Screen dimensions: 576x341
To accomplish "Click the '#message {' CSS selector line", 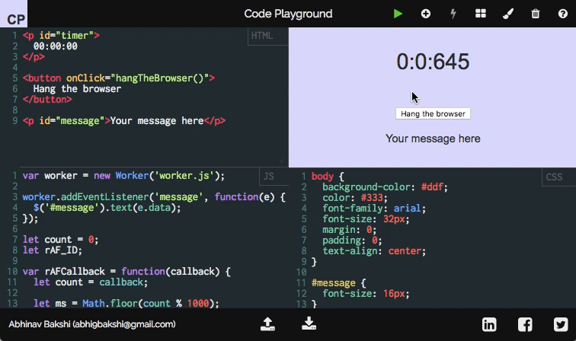I will (x=339, y=283).
